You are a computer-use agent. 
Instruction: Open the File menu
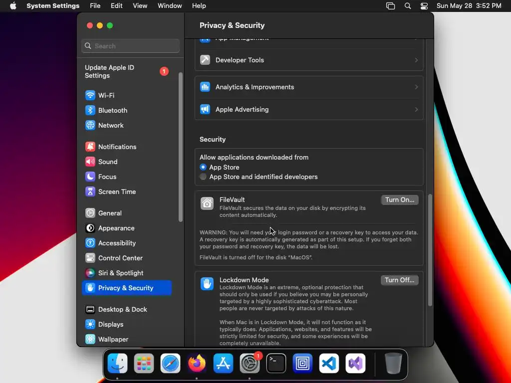pyautogui.click(x=95, y=6)
